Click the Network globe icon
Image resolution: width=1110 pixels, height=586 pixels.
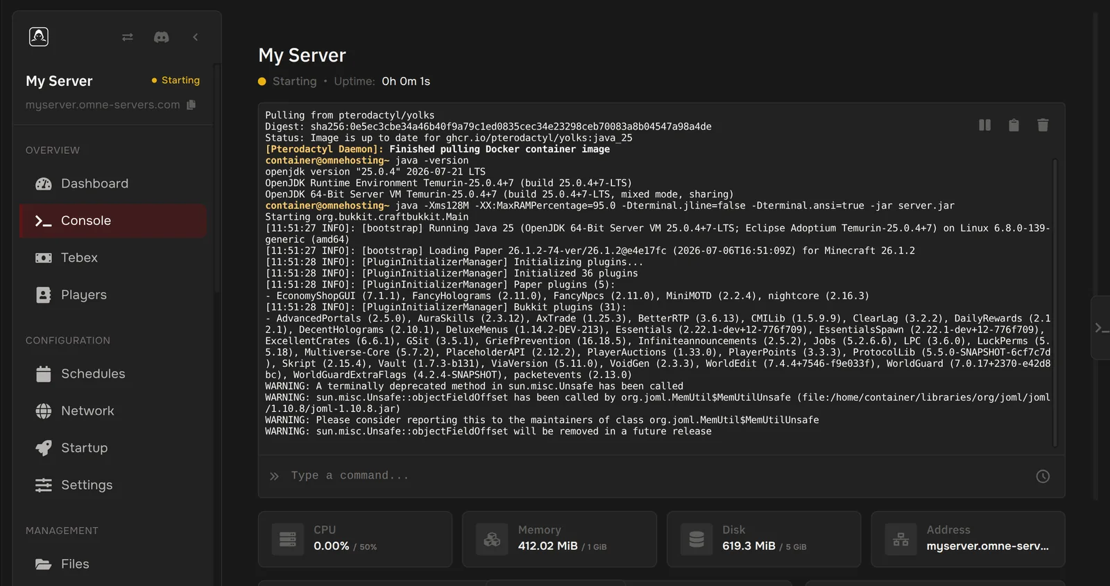point(44,411)
